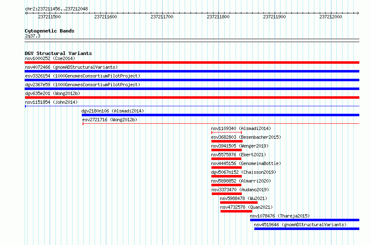Click ruler position 237211600
The height and width of the screenshot is (245, 371).
click(105, 17)
